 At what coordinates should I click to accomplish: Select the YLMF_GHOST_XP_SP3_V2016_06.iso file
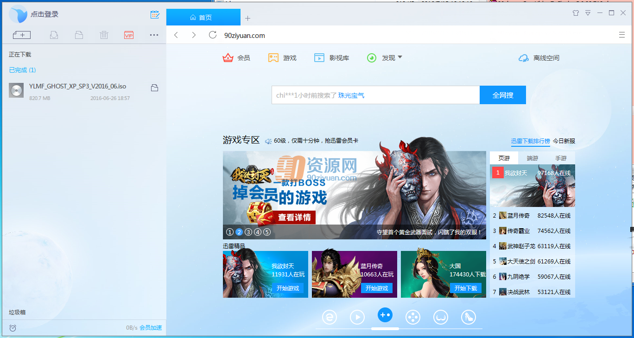pyautogui.click(x=83, y=91)
